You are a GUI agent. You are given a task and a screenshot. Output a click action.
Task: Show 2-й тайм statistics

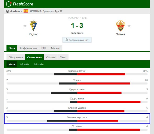tap(39, 65)
